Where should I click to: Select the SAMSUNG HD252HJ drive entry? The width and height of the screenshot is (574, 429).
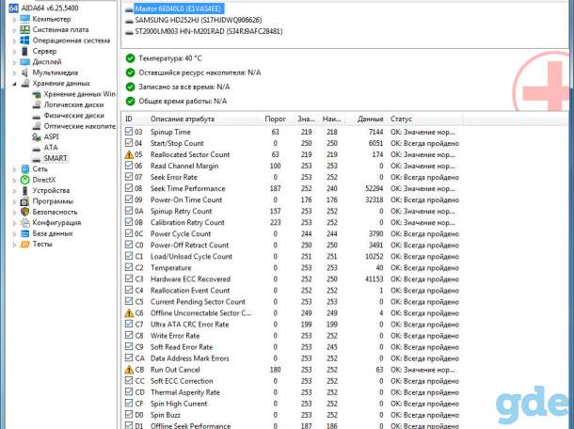click(x=198, y=20)
